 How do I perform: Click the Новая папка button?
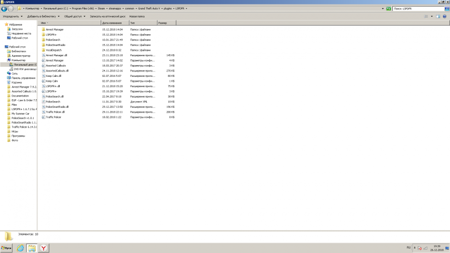coord(137,16)
